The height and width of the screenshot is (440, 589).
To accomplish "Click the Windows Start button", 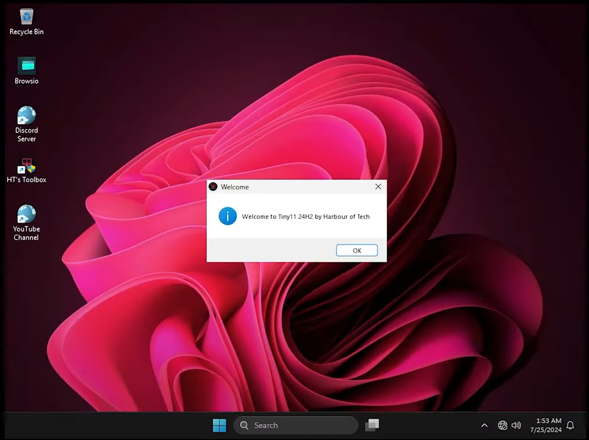I will [x=219, y=425].
